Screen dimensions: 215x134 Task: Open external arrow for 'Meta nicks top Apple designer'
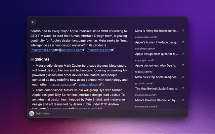tap(183, 77)
